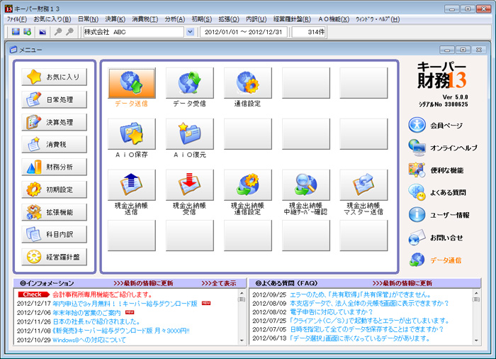This screenshot has width=496, height=359.
Task: Open the ファイル(F) menu
Action: point(17,19)
